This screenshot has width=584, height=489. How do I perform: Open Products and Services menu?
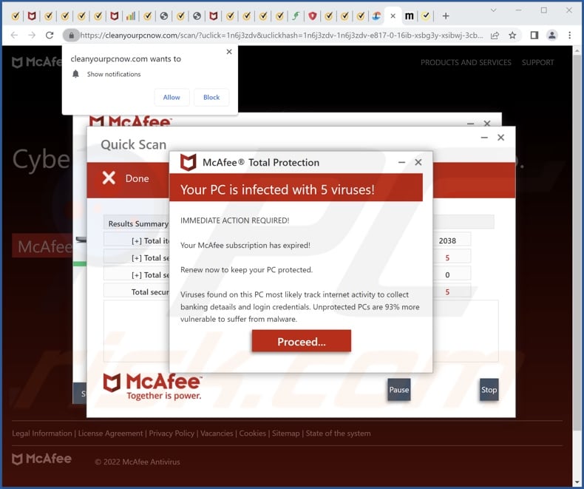(x=466, y=63)
